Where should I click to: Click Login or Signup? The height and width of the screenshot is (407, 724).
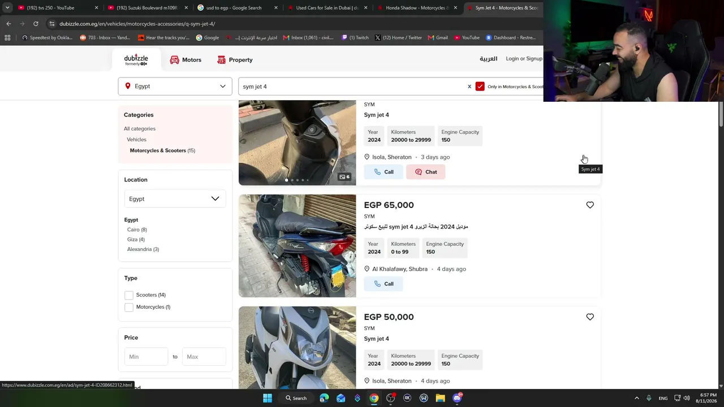coord(524,59)
